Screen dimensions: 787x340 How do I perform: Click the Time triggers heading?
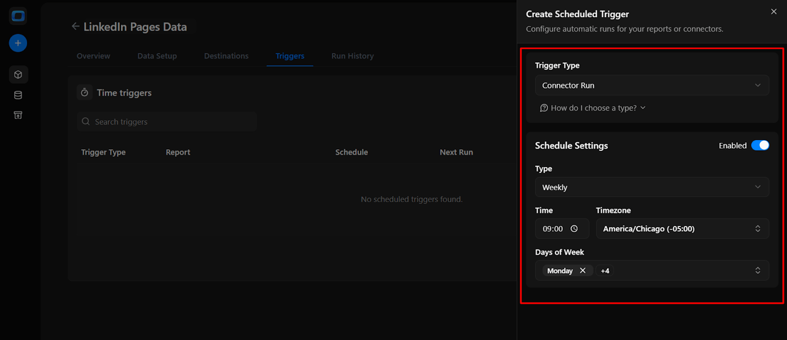pyautogui.click(x=124, y=93)
